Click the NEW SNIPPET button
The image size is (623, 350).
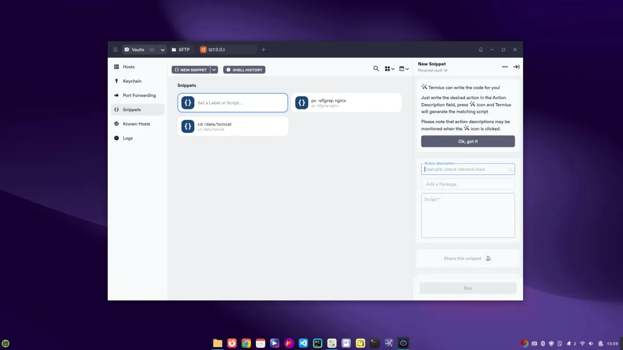tap(191, 70)
